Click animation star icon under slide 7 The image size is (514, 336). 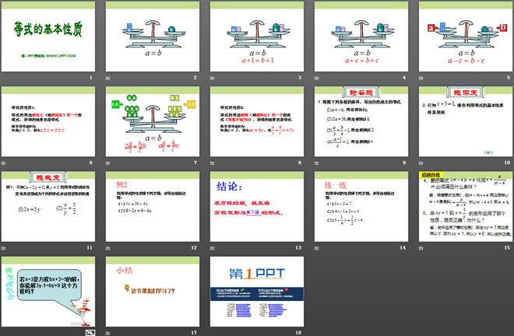[107, 163]
